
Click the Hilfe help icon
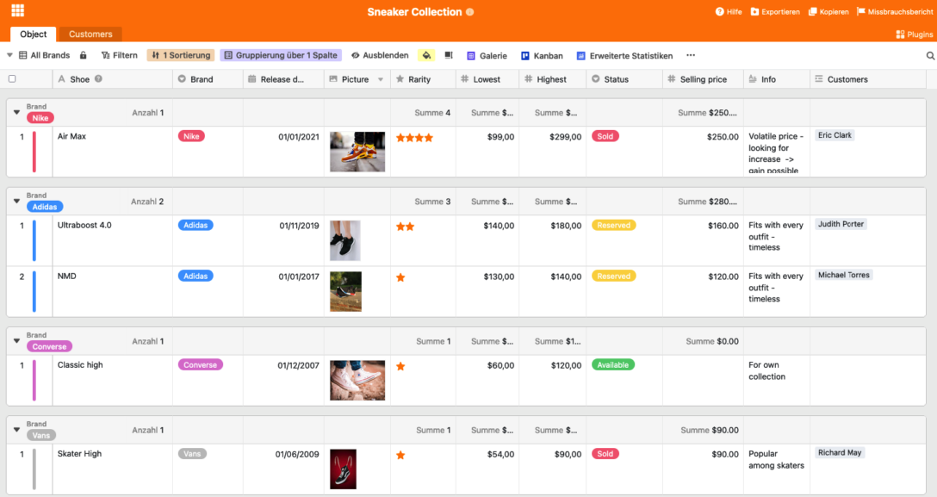[720, 12]
